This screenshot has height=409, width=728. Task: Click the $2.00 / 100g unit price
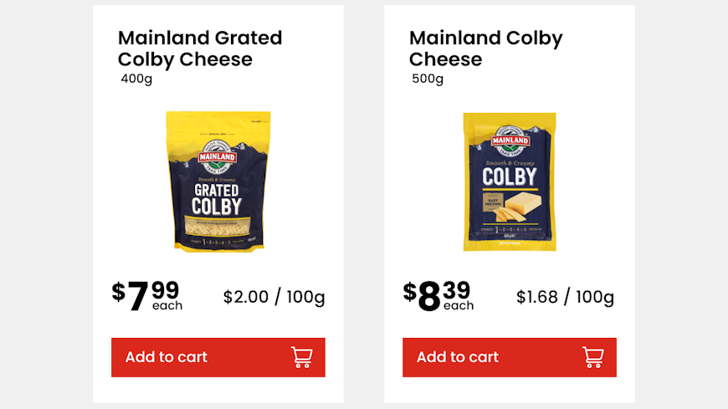[x=274, y=297]
